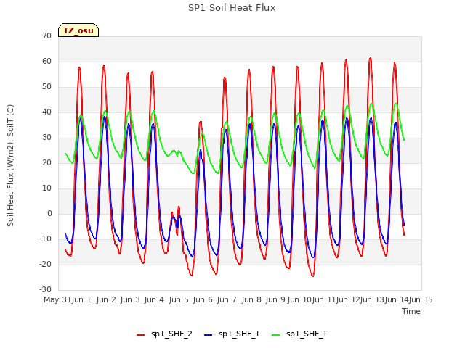Screen dimensions: 465x348
Task: Click the 50 y-axis tick value
Action: click(x=46, y=87)
